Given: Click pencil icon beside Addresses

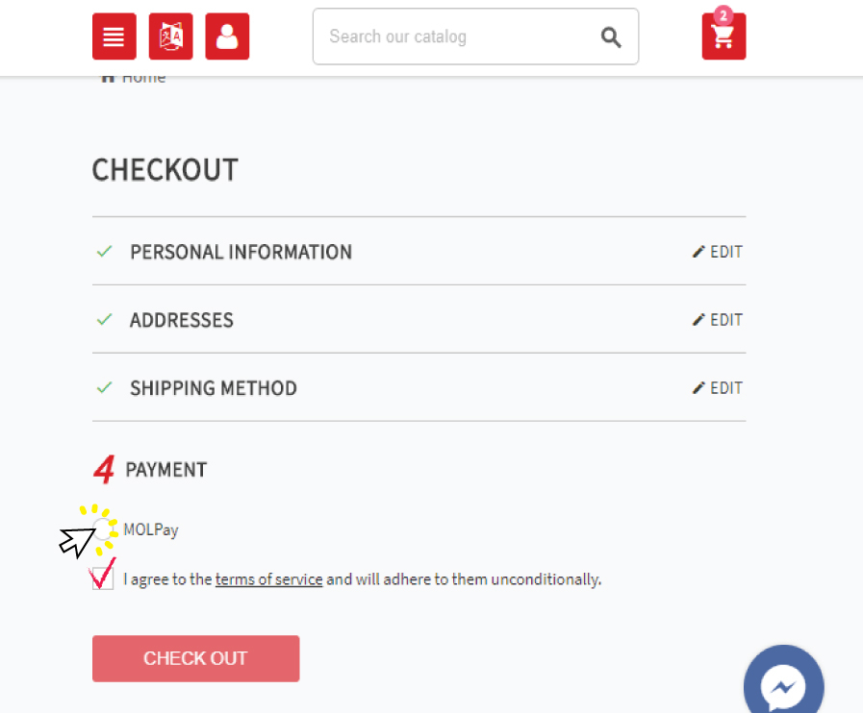Looking at the screenshot, I should [698, 320].
